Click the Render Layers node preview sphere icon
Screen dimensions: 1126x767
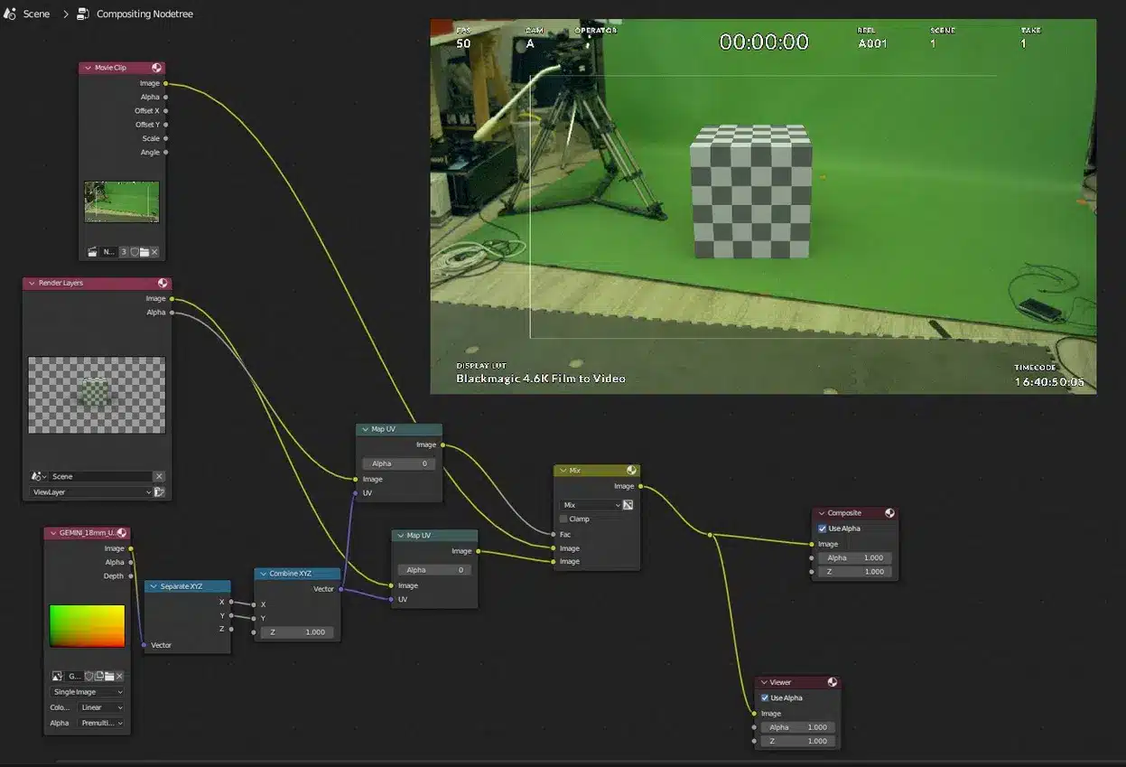click(163, 283)
